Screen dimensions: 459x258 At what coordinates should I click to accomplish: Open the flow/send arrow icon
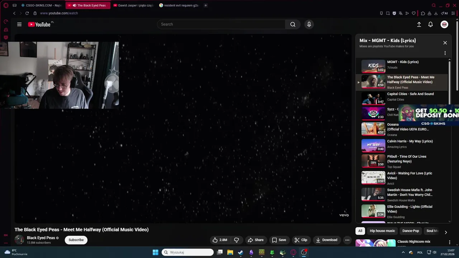click(407, 13)
